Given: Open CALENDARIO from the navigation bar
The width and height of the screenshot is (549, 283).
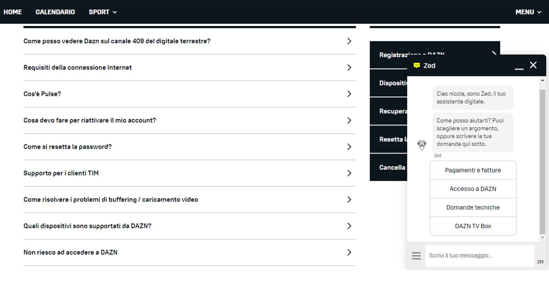Looking at the screenshot, I should point(55,12).
